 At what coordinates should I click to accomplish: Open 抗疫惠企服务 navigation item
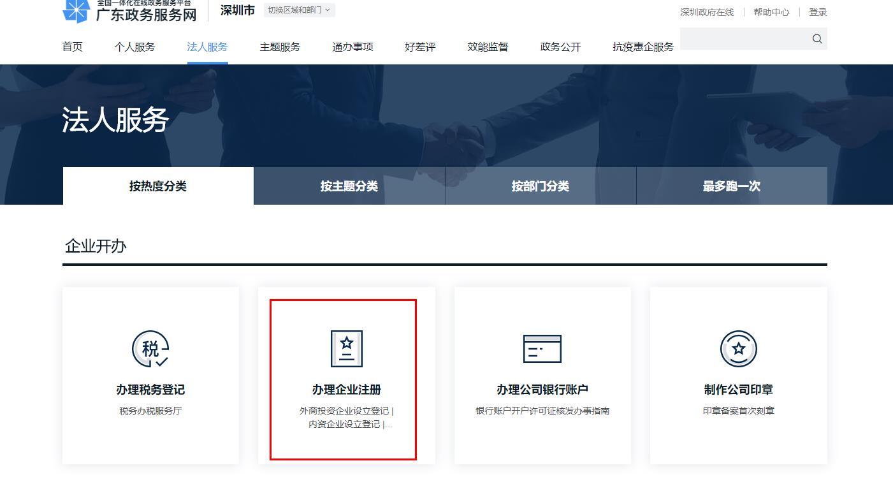click(643, 47)
